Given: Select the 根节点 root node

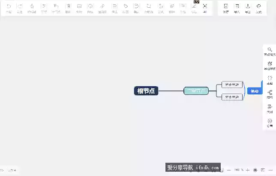Looking at the screenshot, I should [146, 91].
